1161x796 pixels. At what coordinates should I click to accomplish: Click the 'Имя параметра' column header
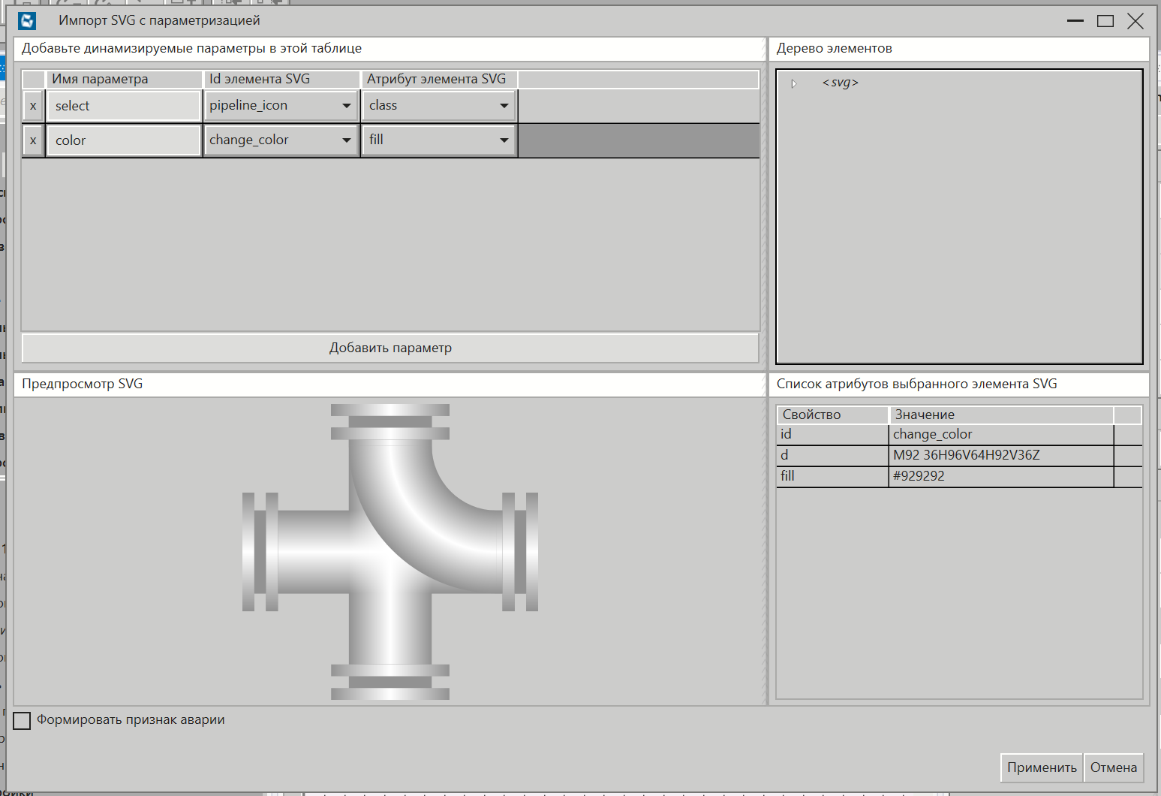(124, 79)
